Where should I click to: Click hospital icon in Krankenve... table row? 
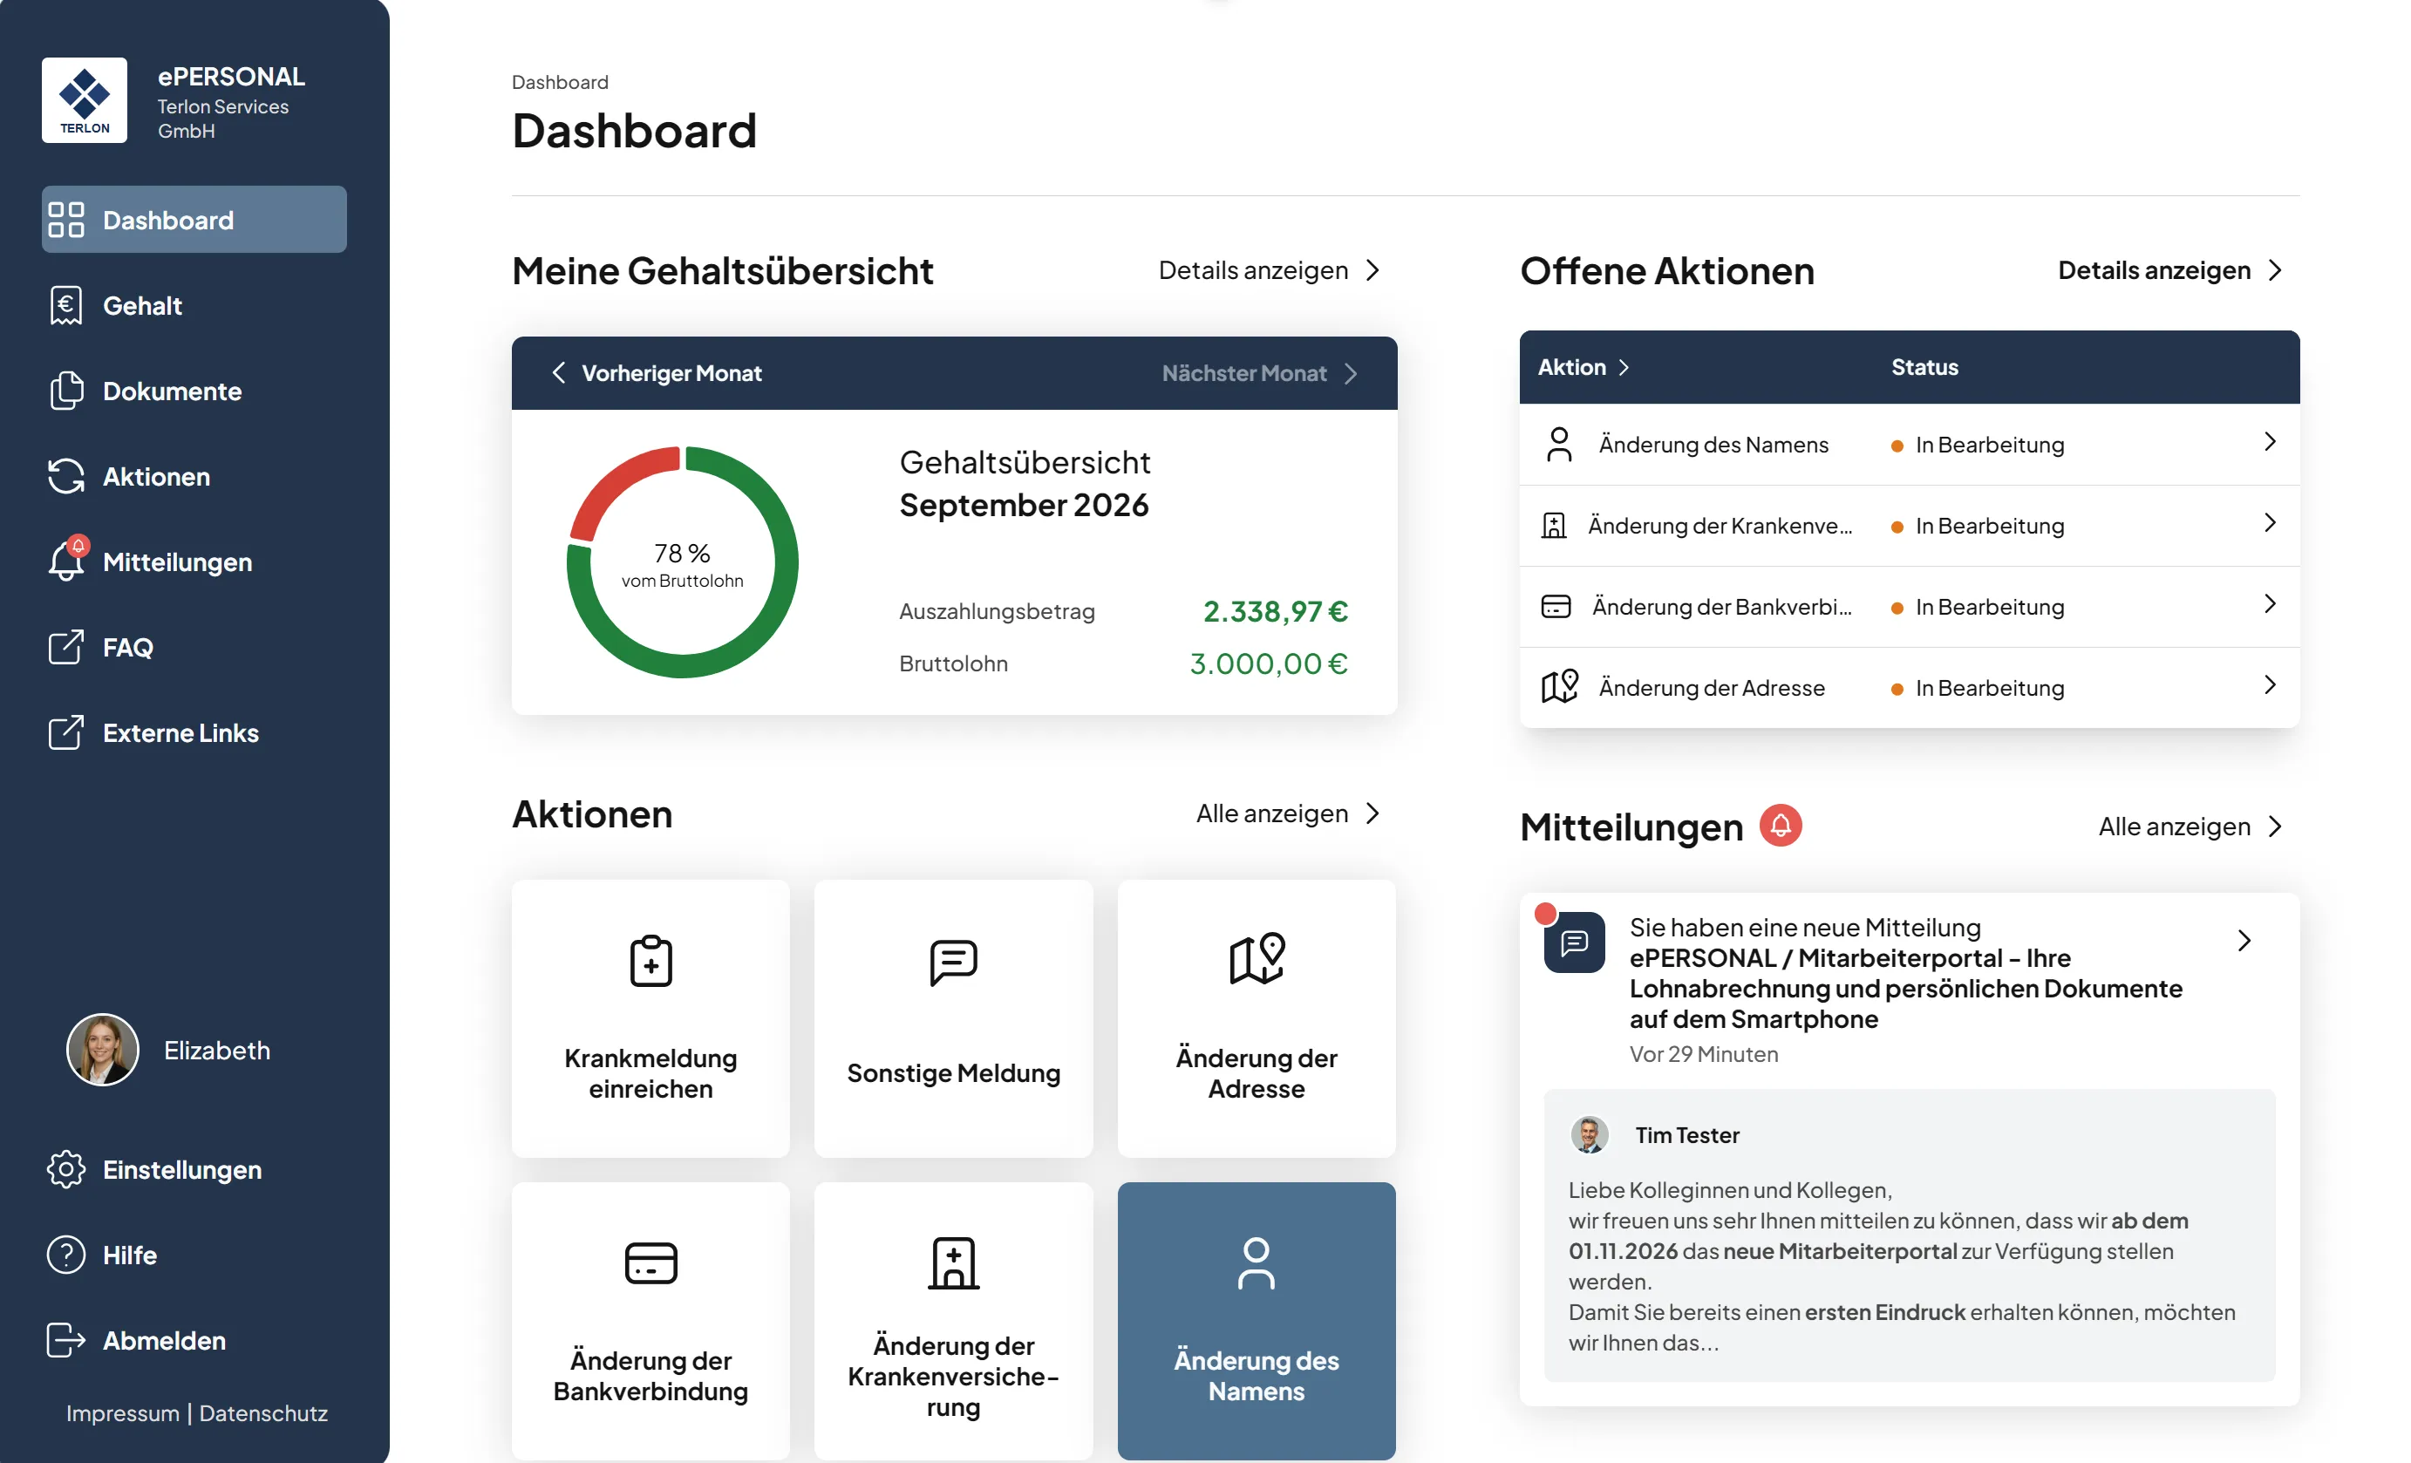coord(1554,526)
